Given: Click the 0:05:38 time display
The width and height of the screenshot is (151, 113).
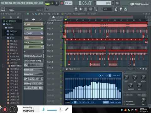Looking at the screenshot, I should point(85,3).
